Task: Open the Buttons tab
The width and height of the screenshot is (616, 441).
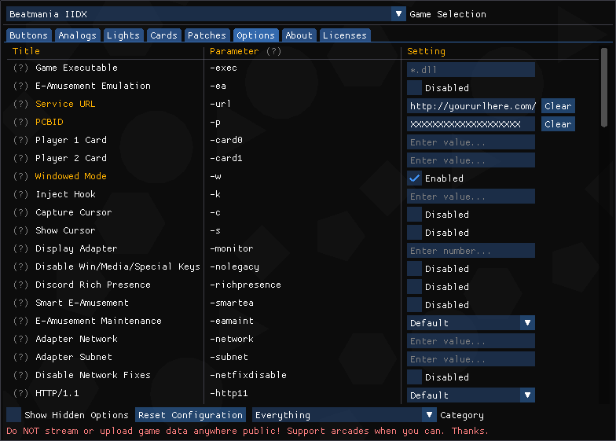Action: (29, 35)
